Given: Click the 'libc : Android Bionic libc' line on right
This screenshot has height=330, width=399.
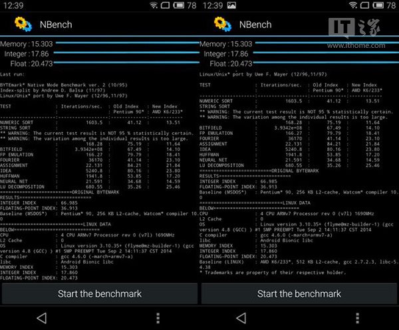Looking at the screenshot, I should click(x=256, y=240).
